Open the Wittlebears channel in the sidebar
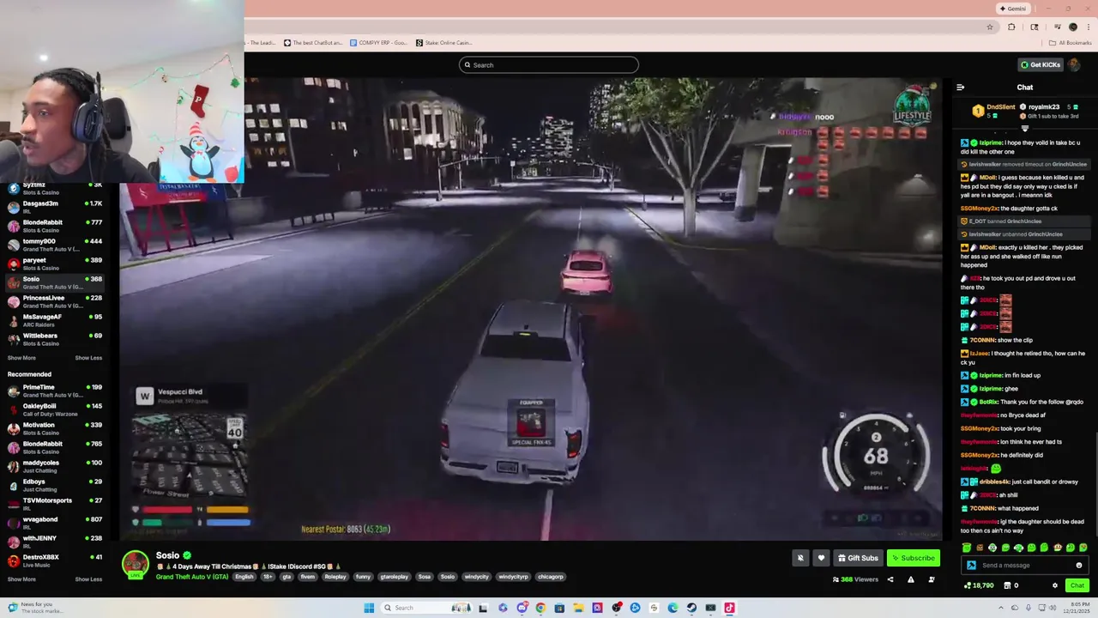This screenshot has height=618, width=1098. pos(55,339)
